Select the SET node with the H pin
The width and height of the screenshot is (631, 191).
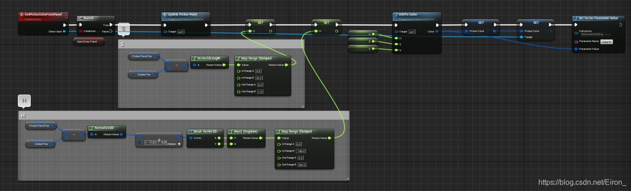click(x=327, y=27)
